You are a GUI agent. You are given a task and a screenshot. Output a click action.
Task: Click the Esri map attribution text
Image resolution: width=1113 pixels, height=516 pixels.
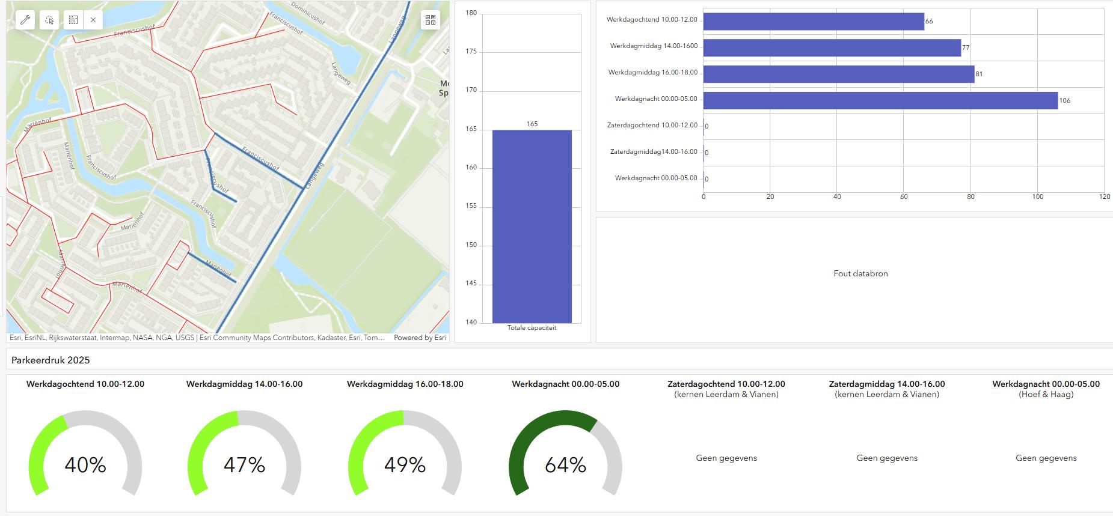[x=197, y=338]
